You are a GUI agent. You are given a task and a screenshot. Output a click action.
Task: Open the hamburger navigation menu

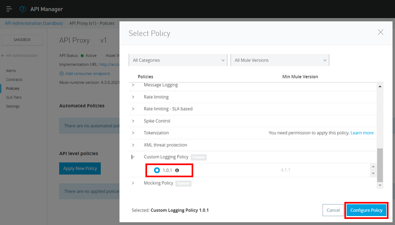(9, 9)
